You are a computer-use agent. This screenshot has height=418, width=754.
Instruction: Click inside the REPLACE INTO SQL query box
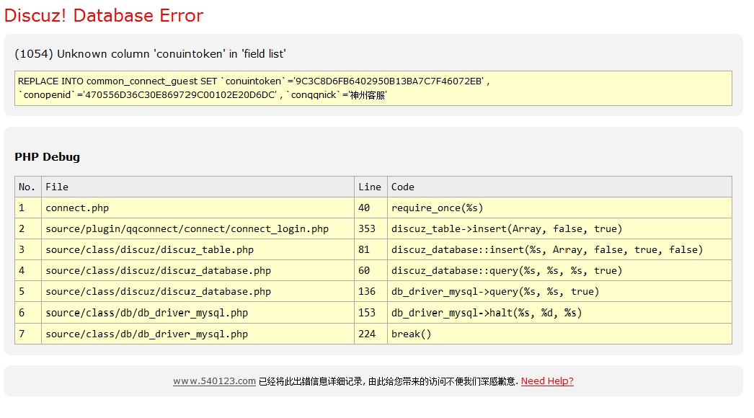373,88
